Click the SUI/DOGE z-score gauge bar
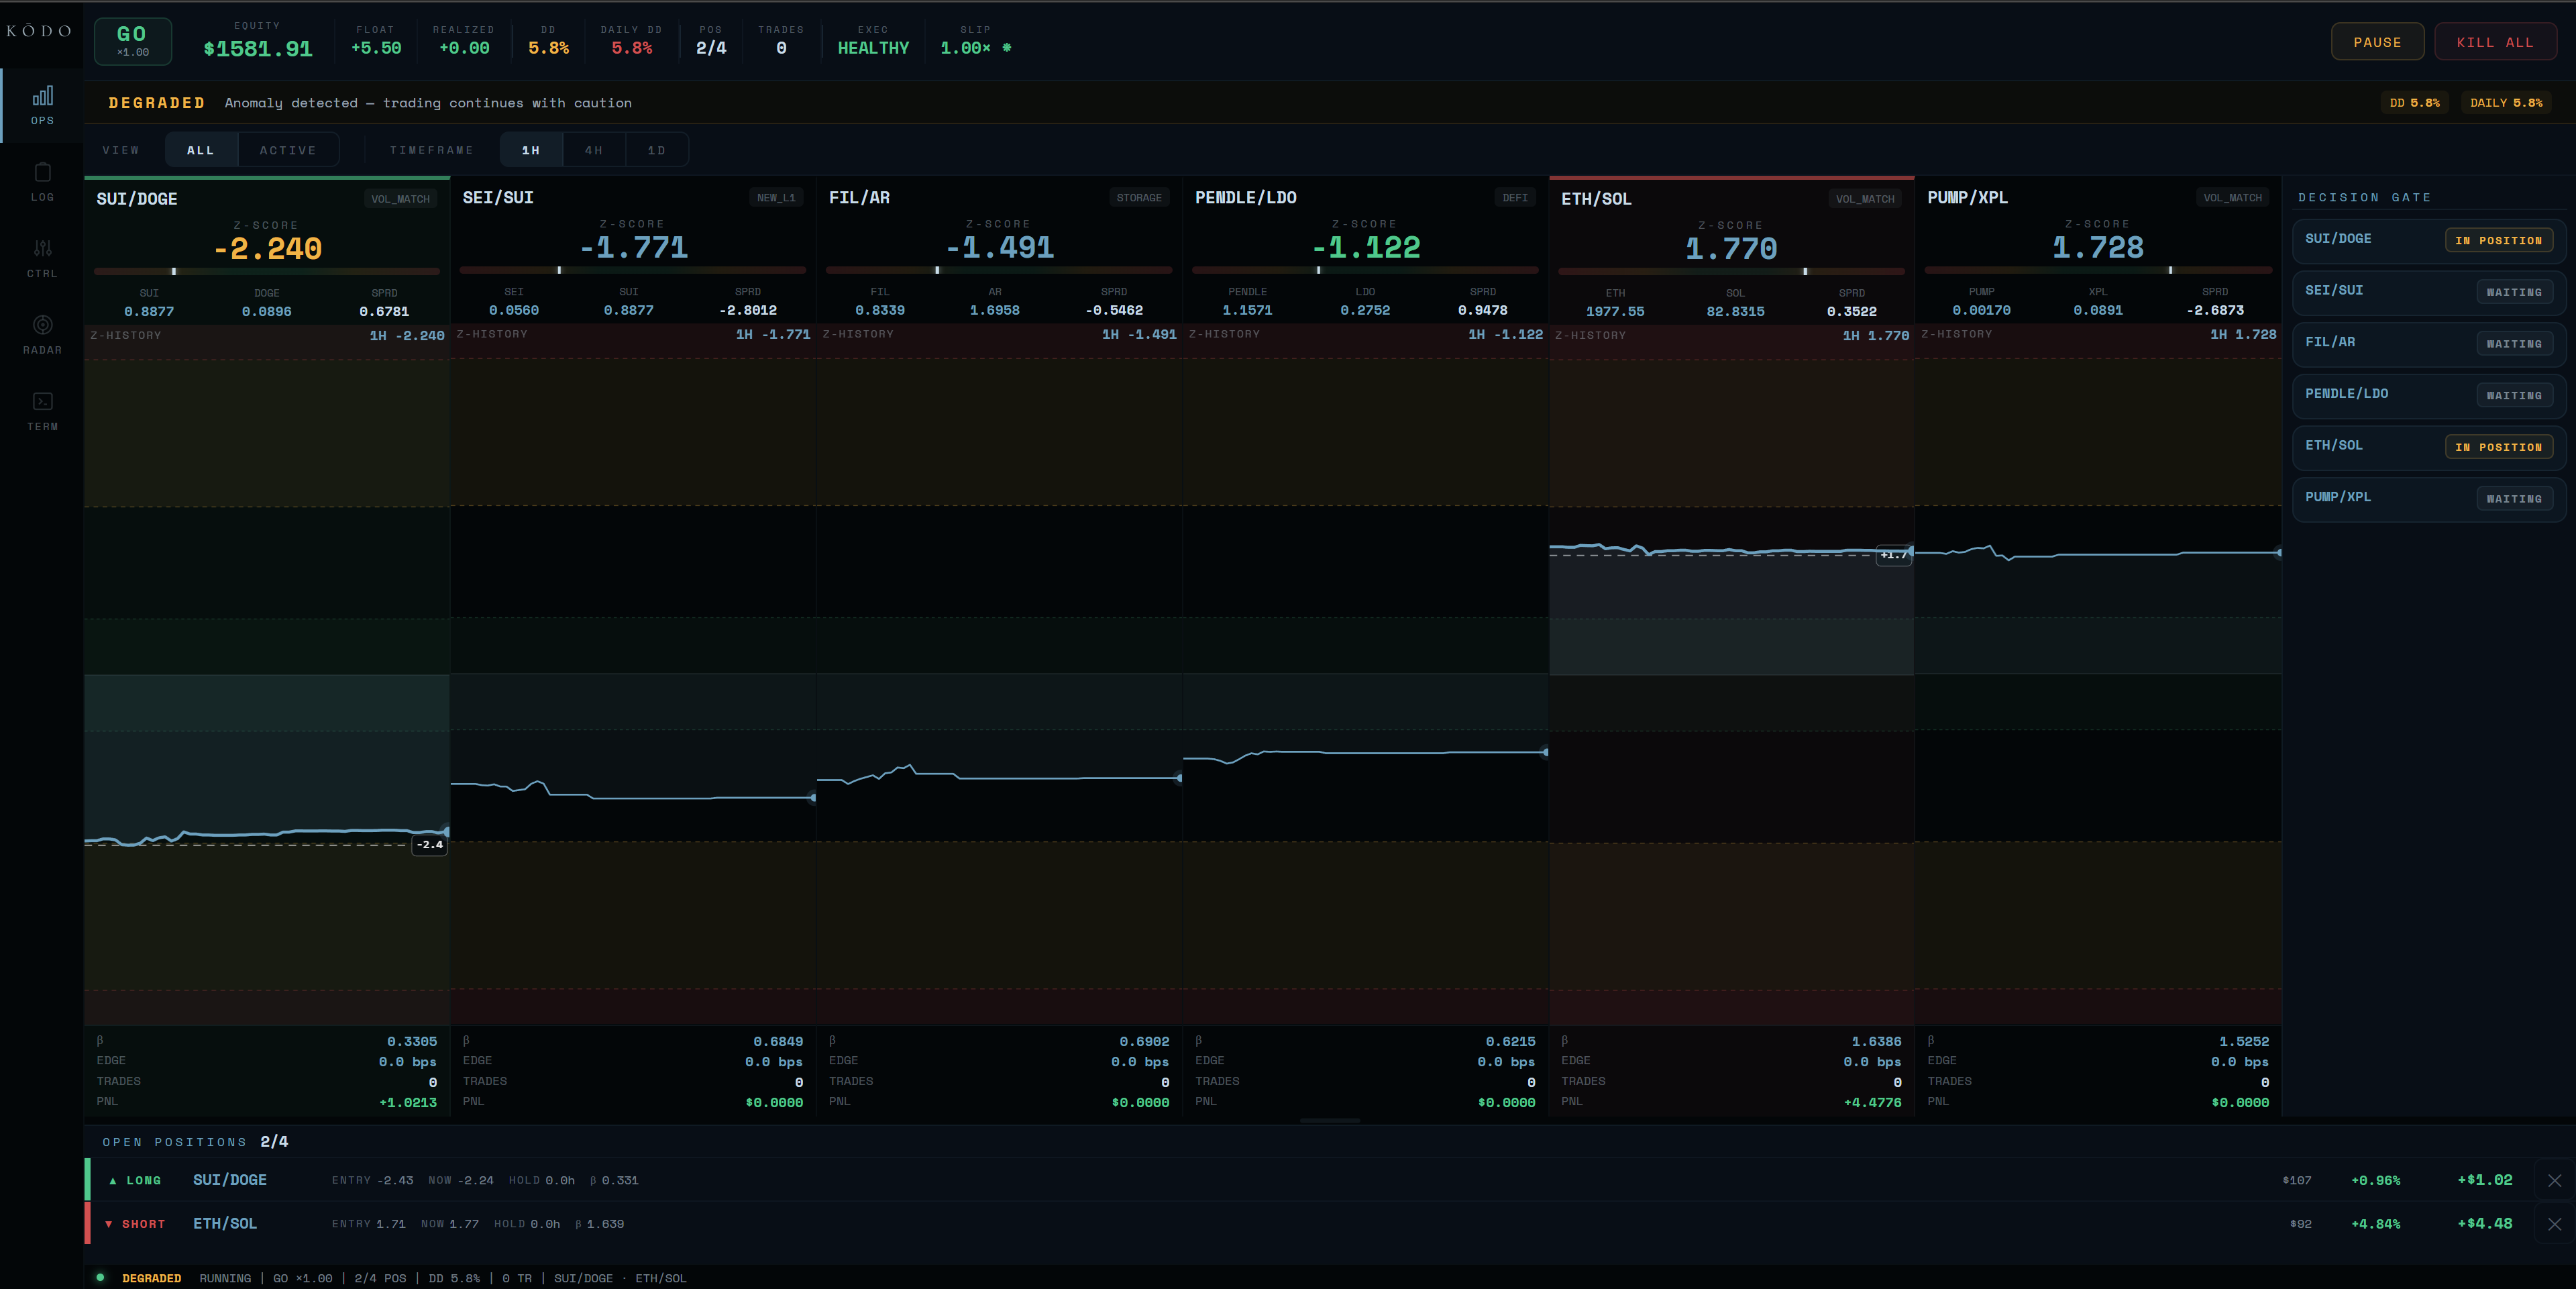2576x1289 pixels. point(266,271)
